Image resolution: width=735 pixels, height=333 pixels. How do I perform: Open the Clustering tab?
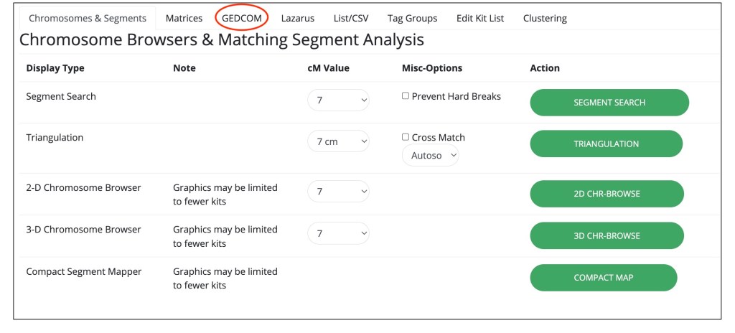click(x=545, y=18)
